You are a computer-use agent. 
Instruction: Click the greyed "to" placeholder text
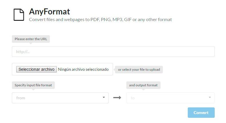(133, 98)
